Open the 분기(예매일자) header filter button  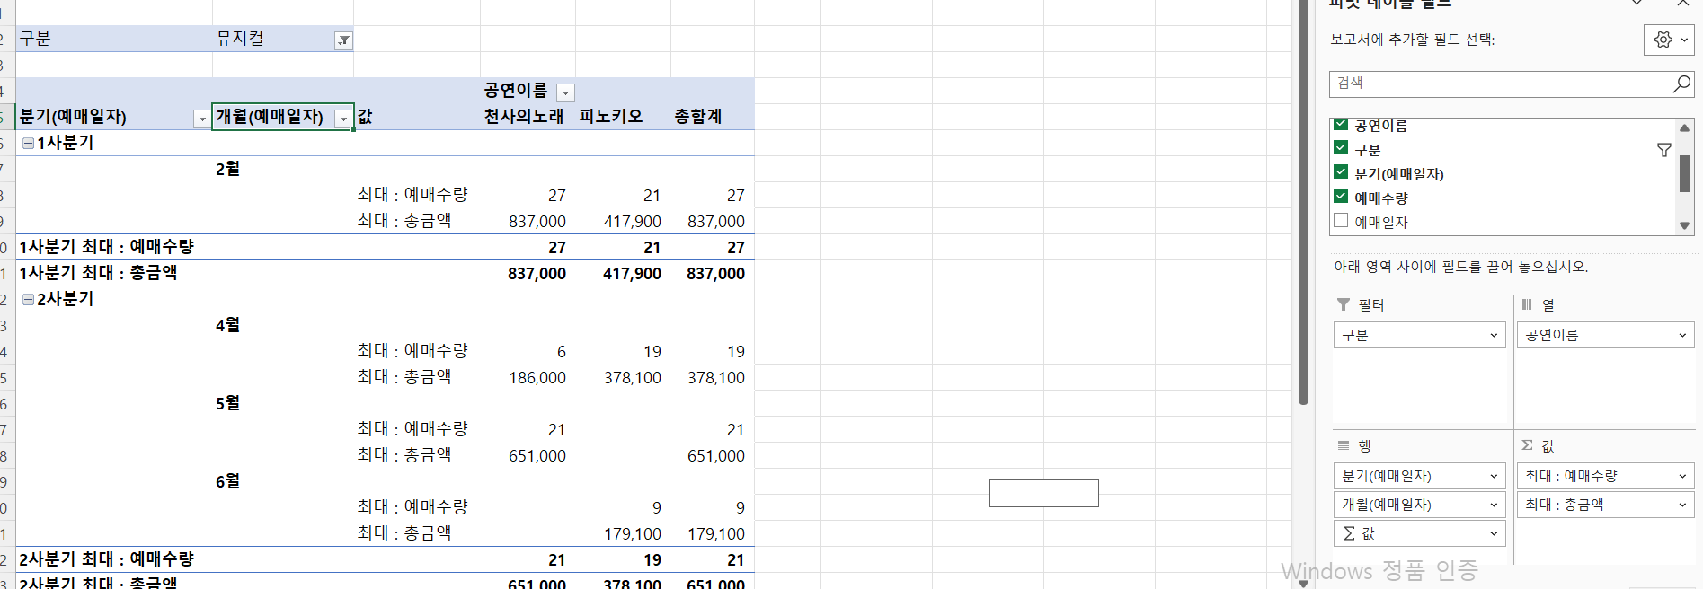tap(201, 119)
